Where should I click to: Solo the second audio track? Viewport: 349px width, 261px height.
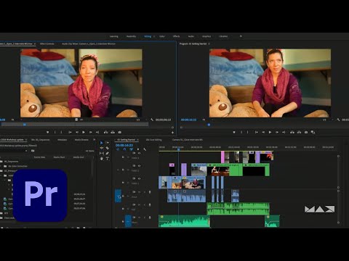(x=145, y=204)
